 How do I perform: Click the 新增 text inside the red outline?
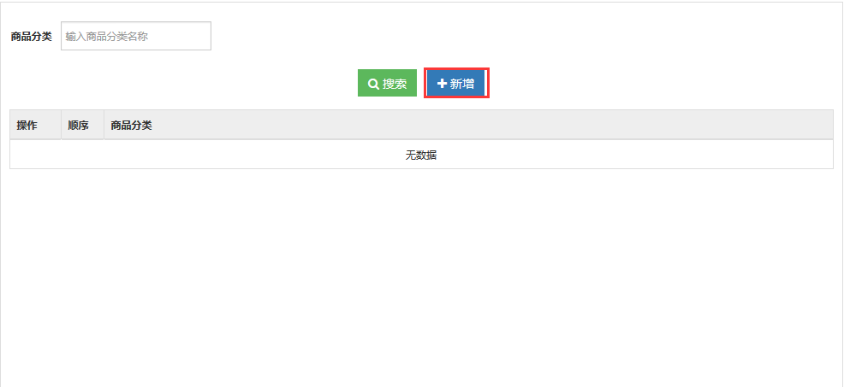click(x=462, y=84)
